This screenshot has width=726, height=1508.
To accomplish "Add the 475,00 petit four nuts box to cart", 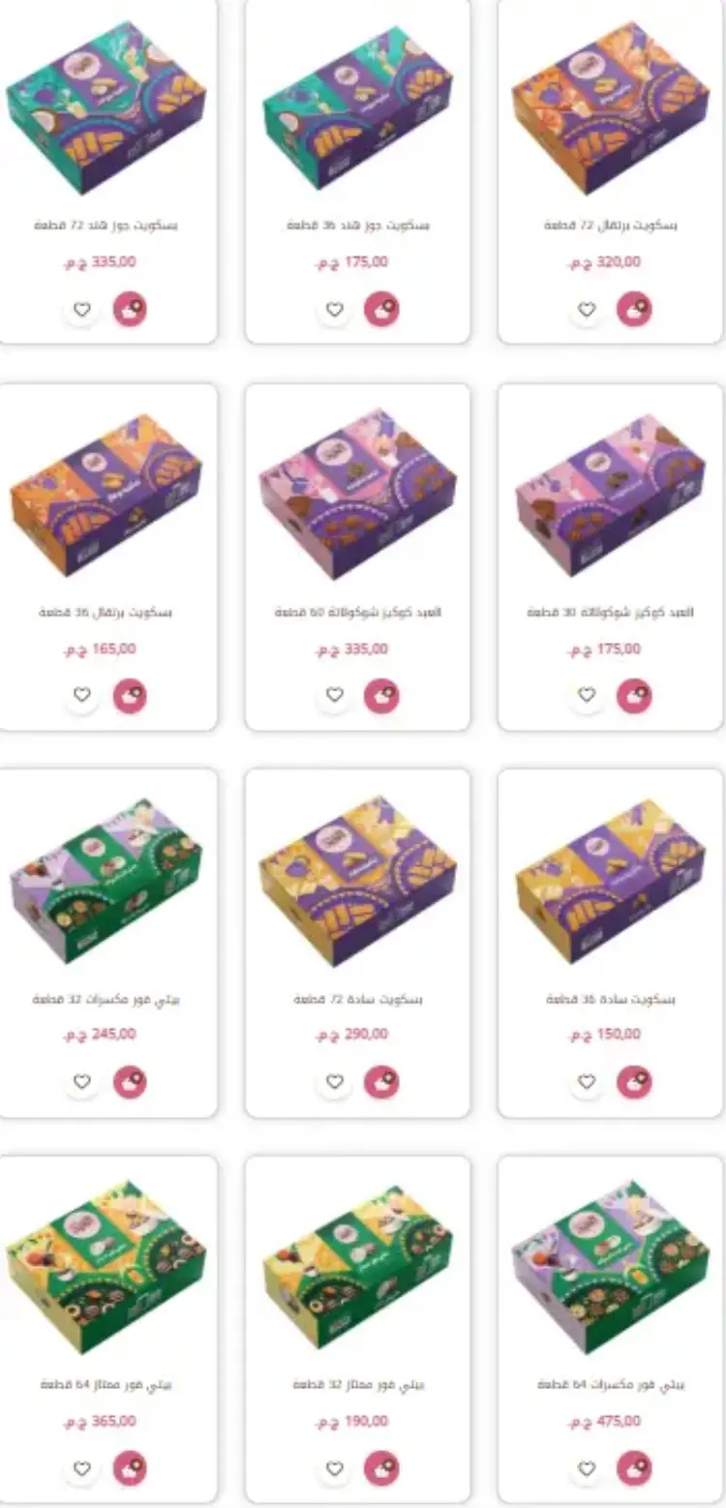I will point(634,1468).
